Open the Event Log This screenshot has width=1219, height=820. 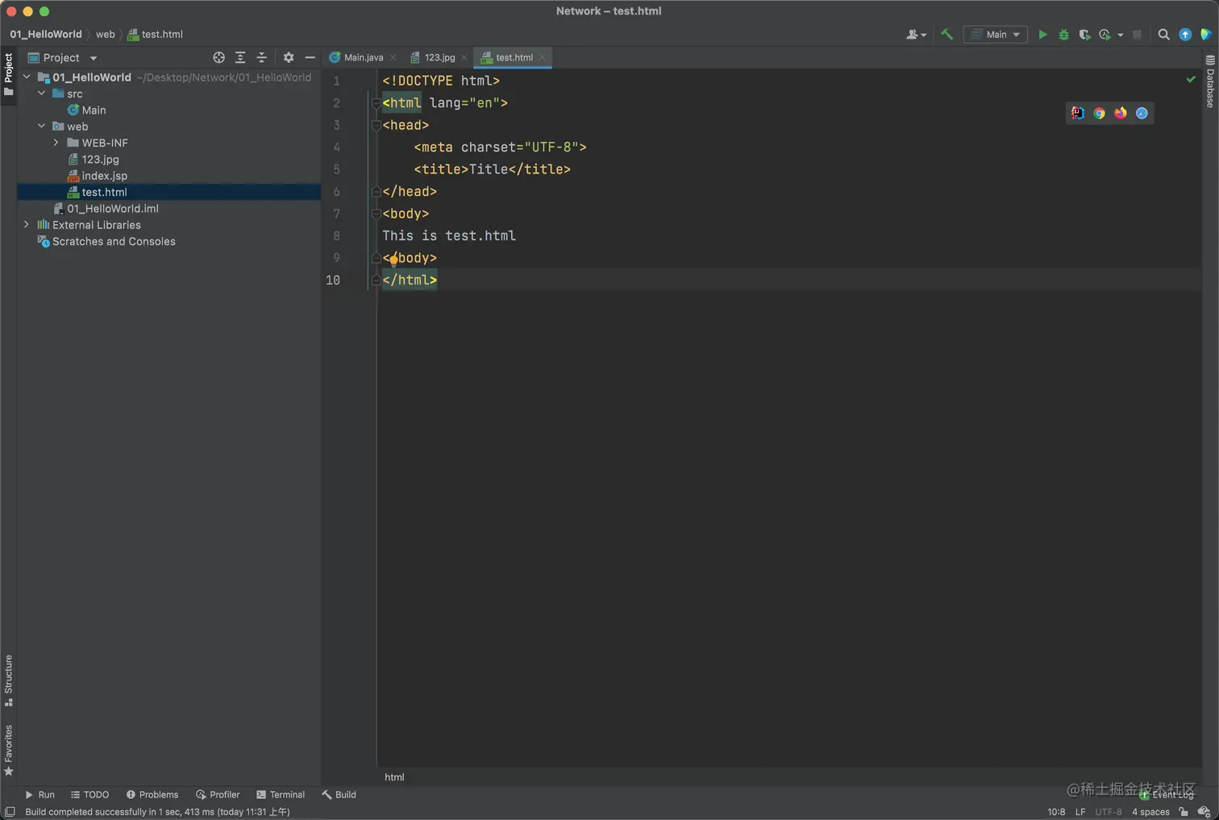tap(1167, 795)
